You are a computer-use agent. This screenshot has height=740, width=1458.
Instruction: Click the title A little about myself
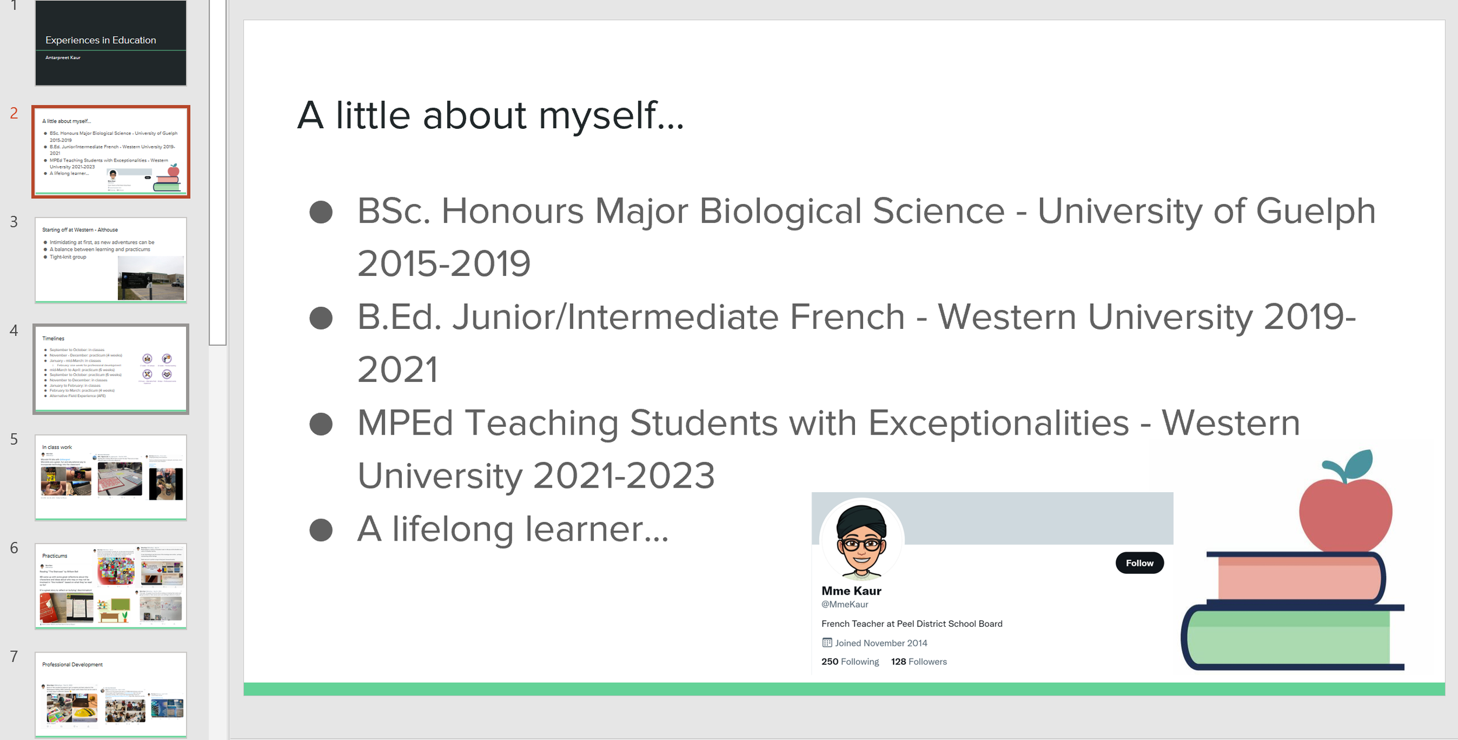pyautogui.click(x=490, y=115)
